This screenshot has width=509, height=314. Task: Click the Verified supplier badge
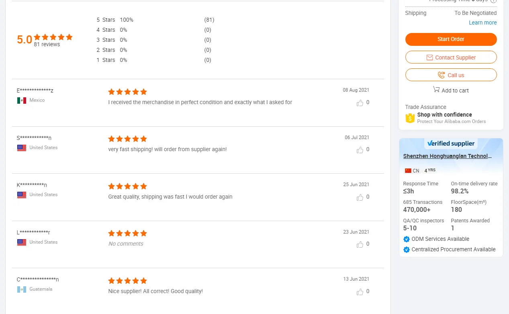click(451, 144)
